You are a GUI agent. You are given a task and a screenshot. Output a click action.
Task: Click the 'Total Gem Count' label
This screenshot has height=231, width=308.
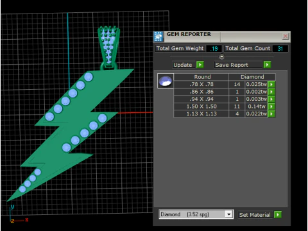248,48
